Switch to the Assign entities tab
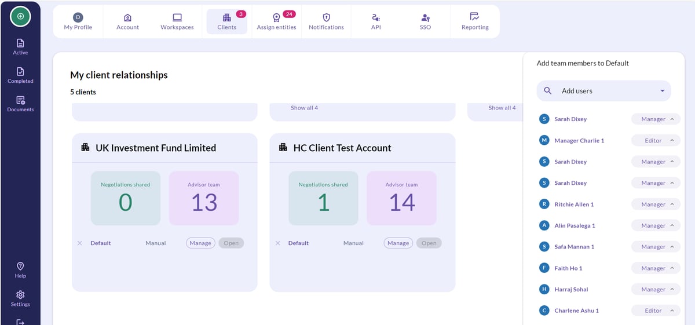This screenshot has height=325, width=695. coord(276,21)
